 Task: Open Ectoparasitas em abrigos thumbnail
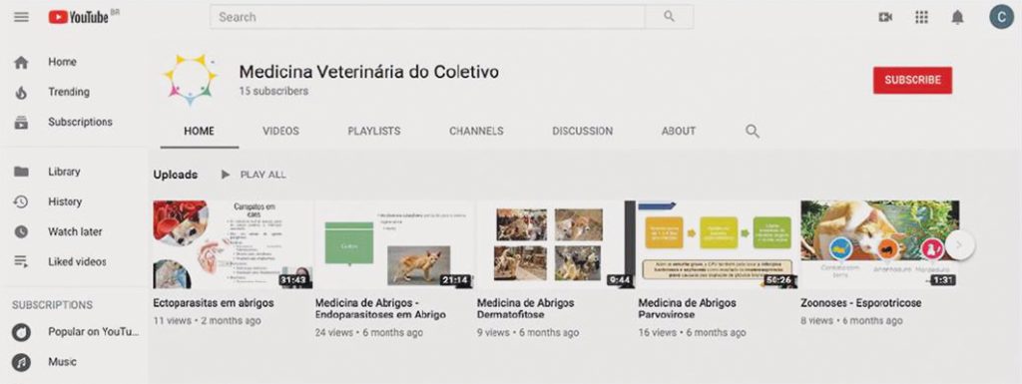tap(233, 244)
